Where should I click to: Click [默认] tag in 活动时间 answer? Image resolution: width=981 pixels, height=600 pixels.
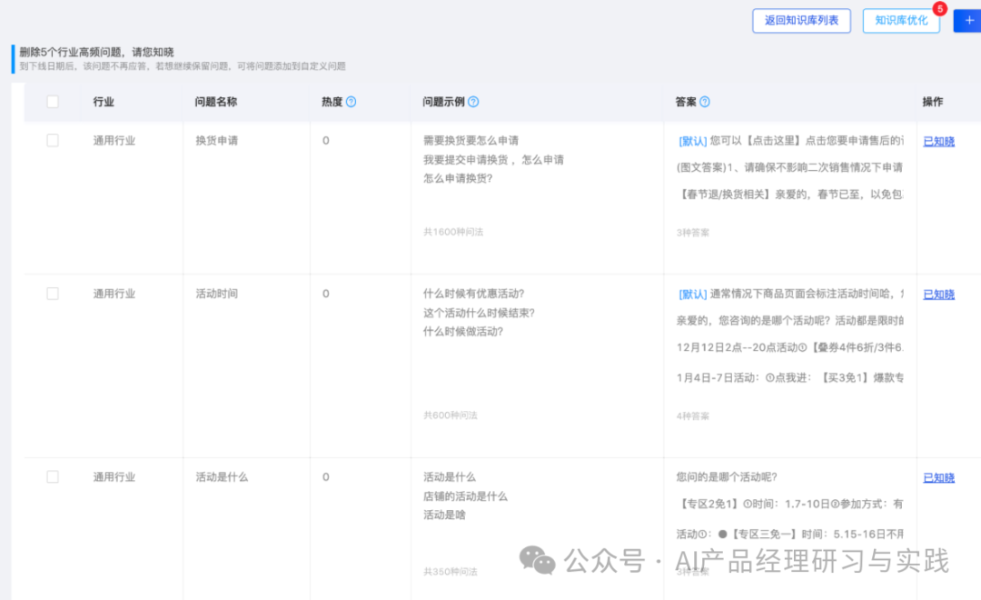692,295
